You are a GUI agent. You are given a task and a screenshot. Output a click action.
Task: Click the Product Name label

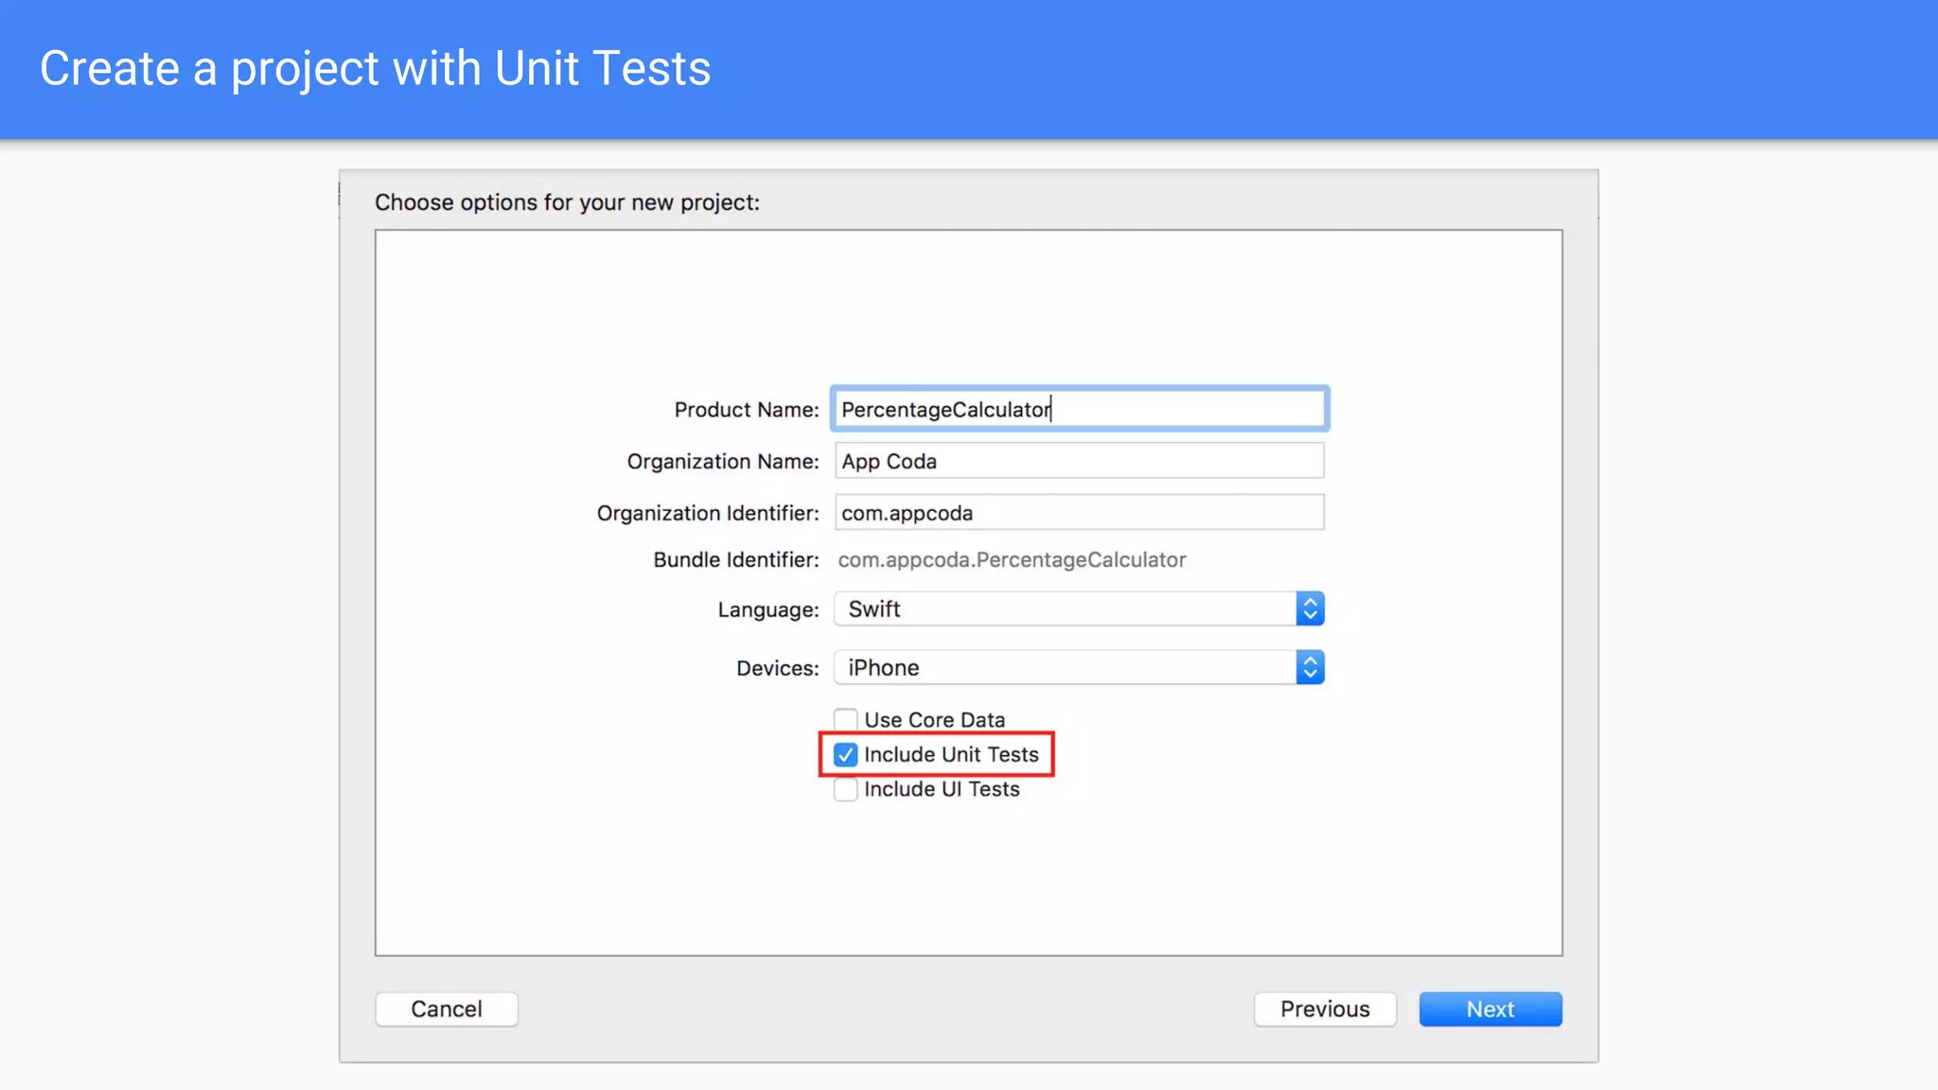click(746, 410)
